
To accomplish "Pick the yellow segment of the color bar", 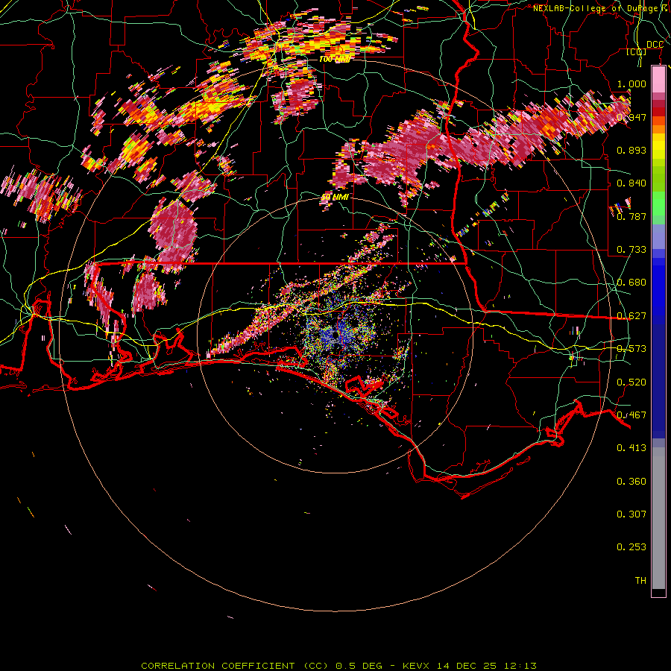I will (x=658, y=147).
